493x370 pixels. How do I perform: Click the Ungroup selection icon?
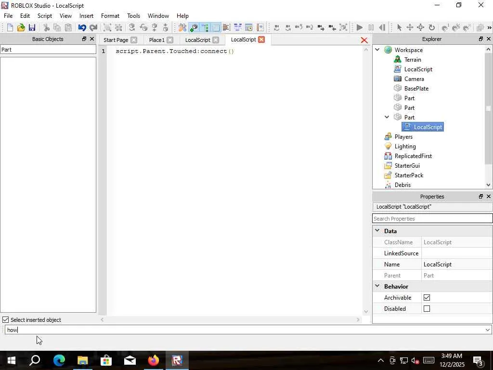118,27
